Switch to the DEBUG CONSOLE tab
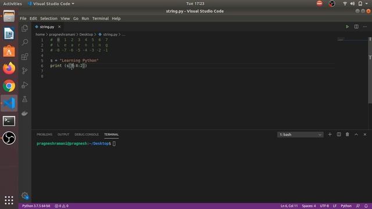 [87, 134]
